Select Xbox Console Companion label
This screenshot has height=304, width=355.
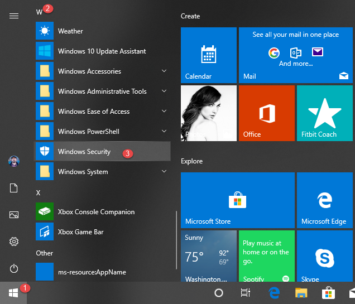pyautogui.click(x=96, y=212)
